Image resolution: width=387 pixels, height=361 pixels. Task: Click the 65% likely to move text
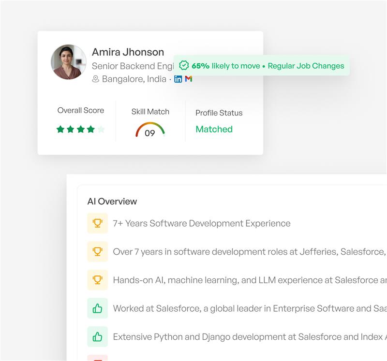tap(225, 66)
